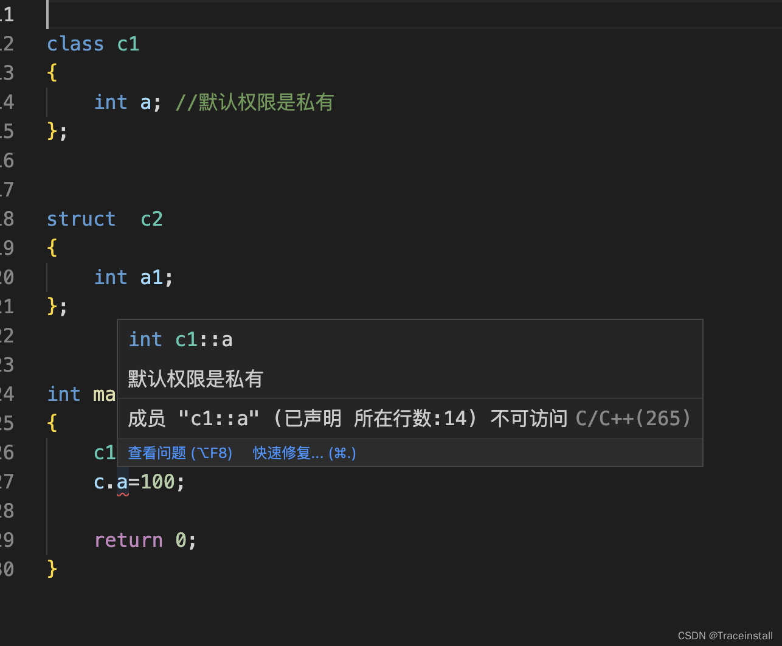782x646 pixels.
Task: Open the 查看问题 link in hover popup
Action: [x=180, y=453]
